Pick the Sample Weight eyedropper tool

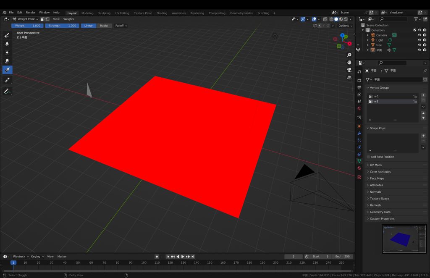(x=7, y=70)
